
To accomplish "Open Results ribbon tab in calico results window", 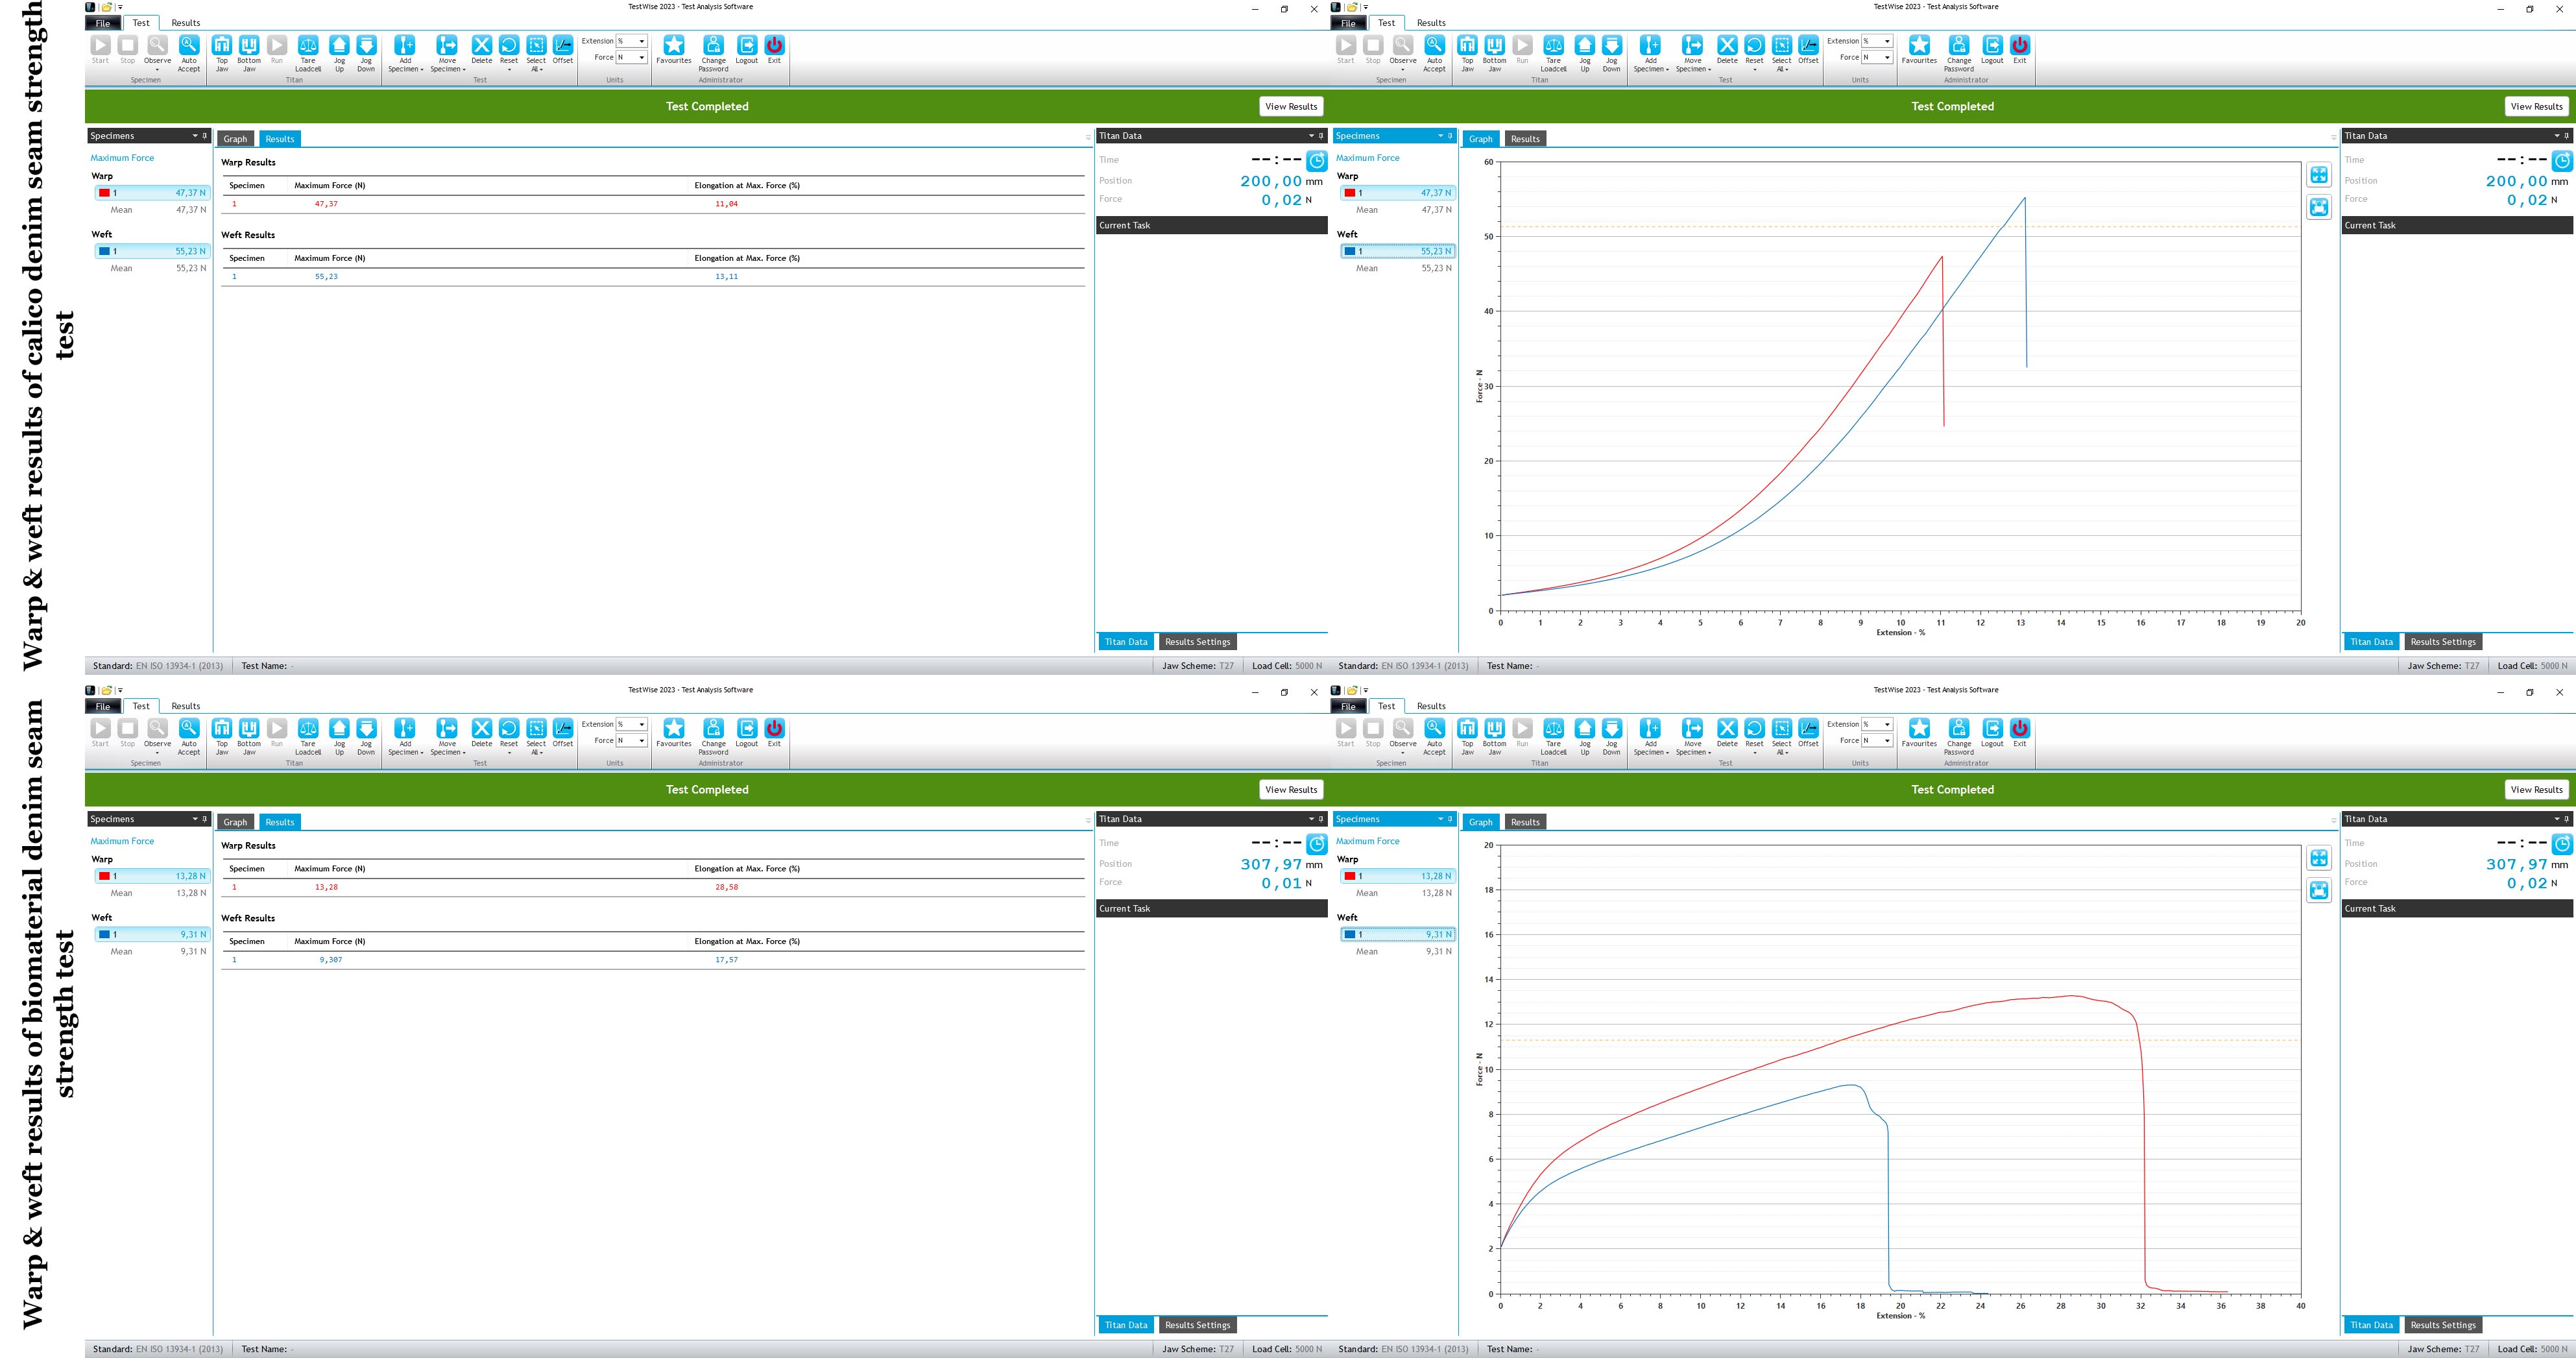I will pos(186,22).
